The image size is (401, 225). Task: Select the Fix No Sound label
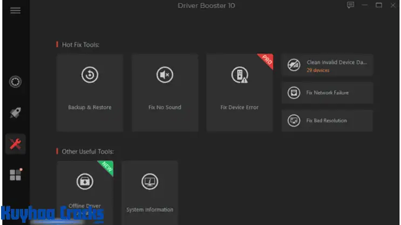165,108
